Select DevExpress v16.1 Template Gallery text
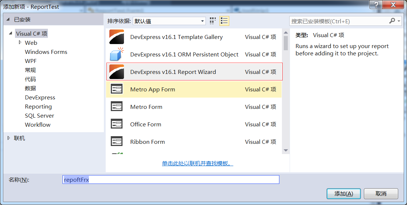This screenshot has height=205, width=407. (177, 37)
